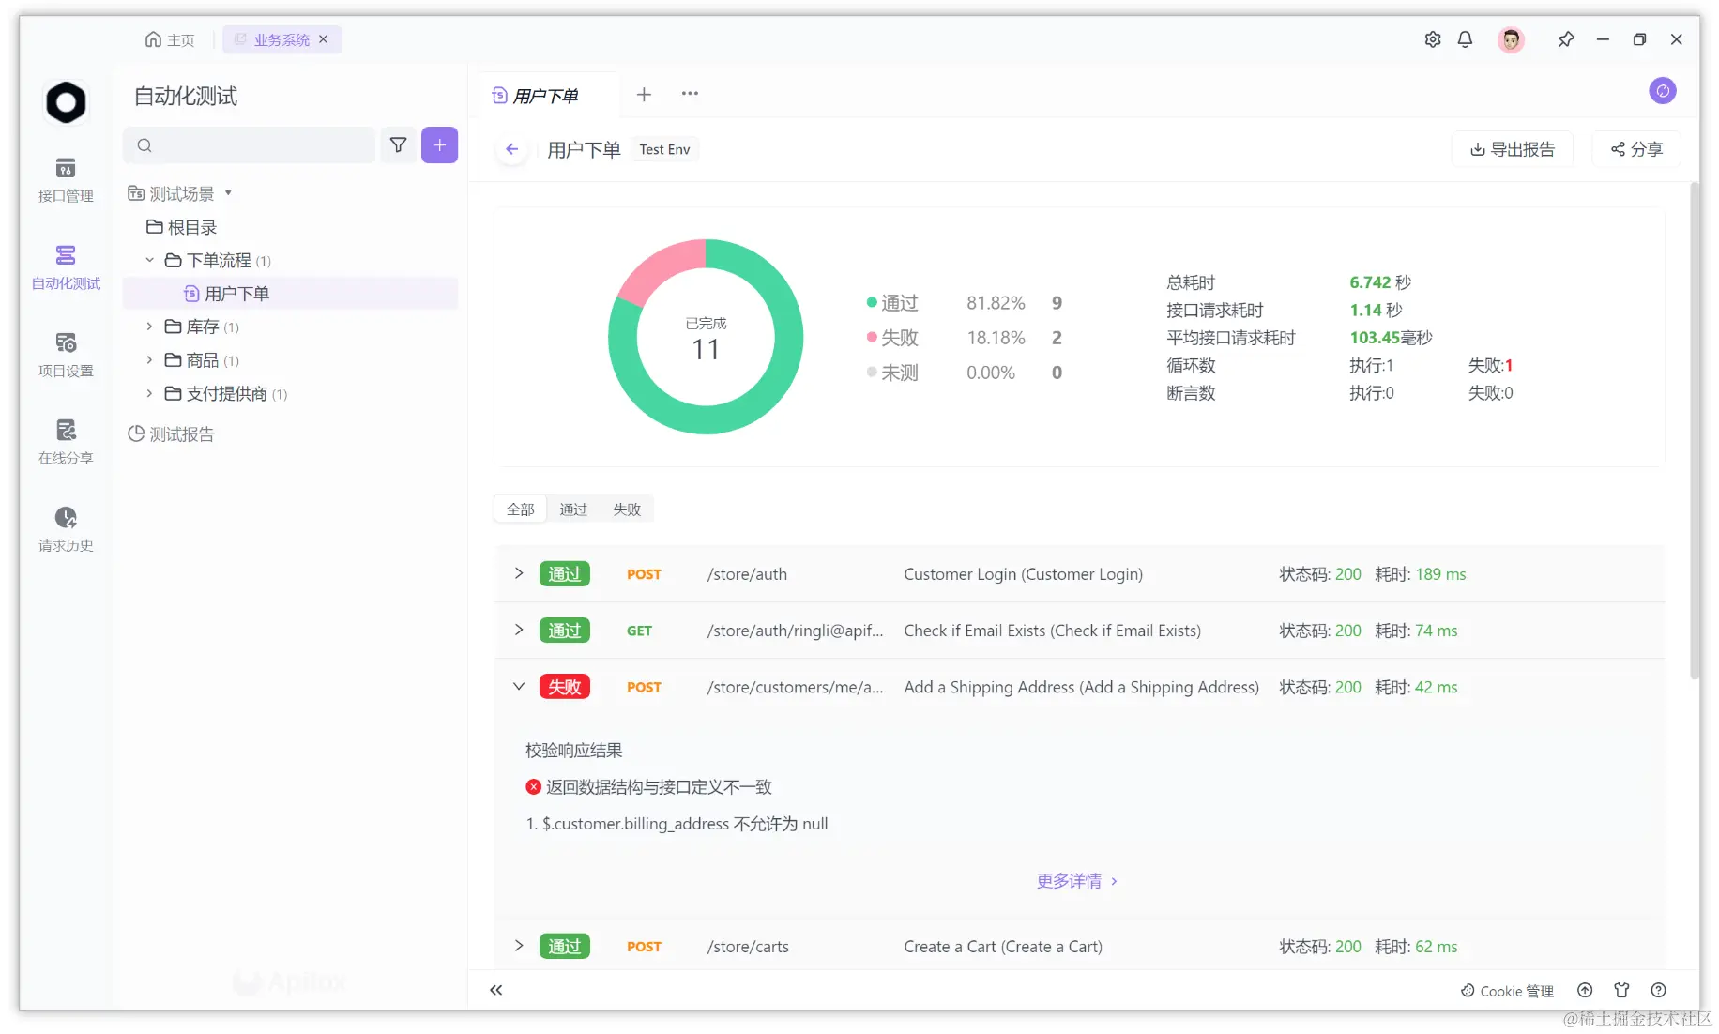
Task: Switch to the 失败 filter tab
Action: point(627,509)
